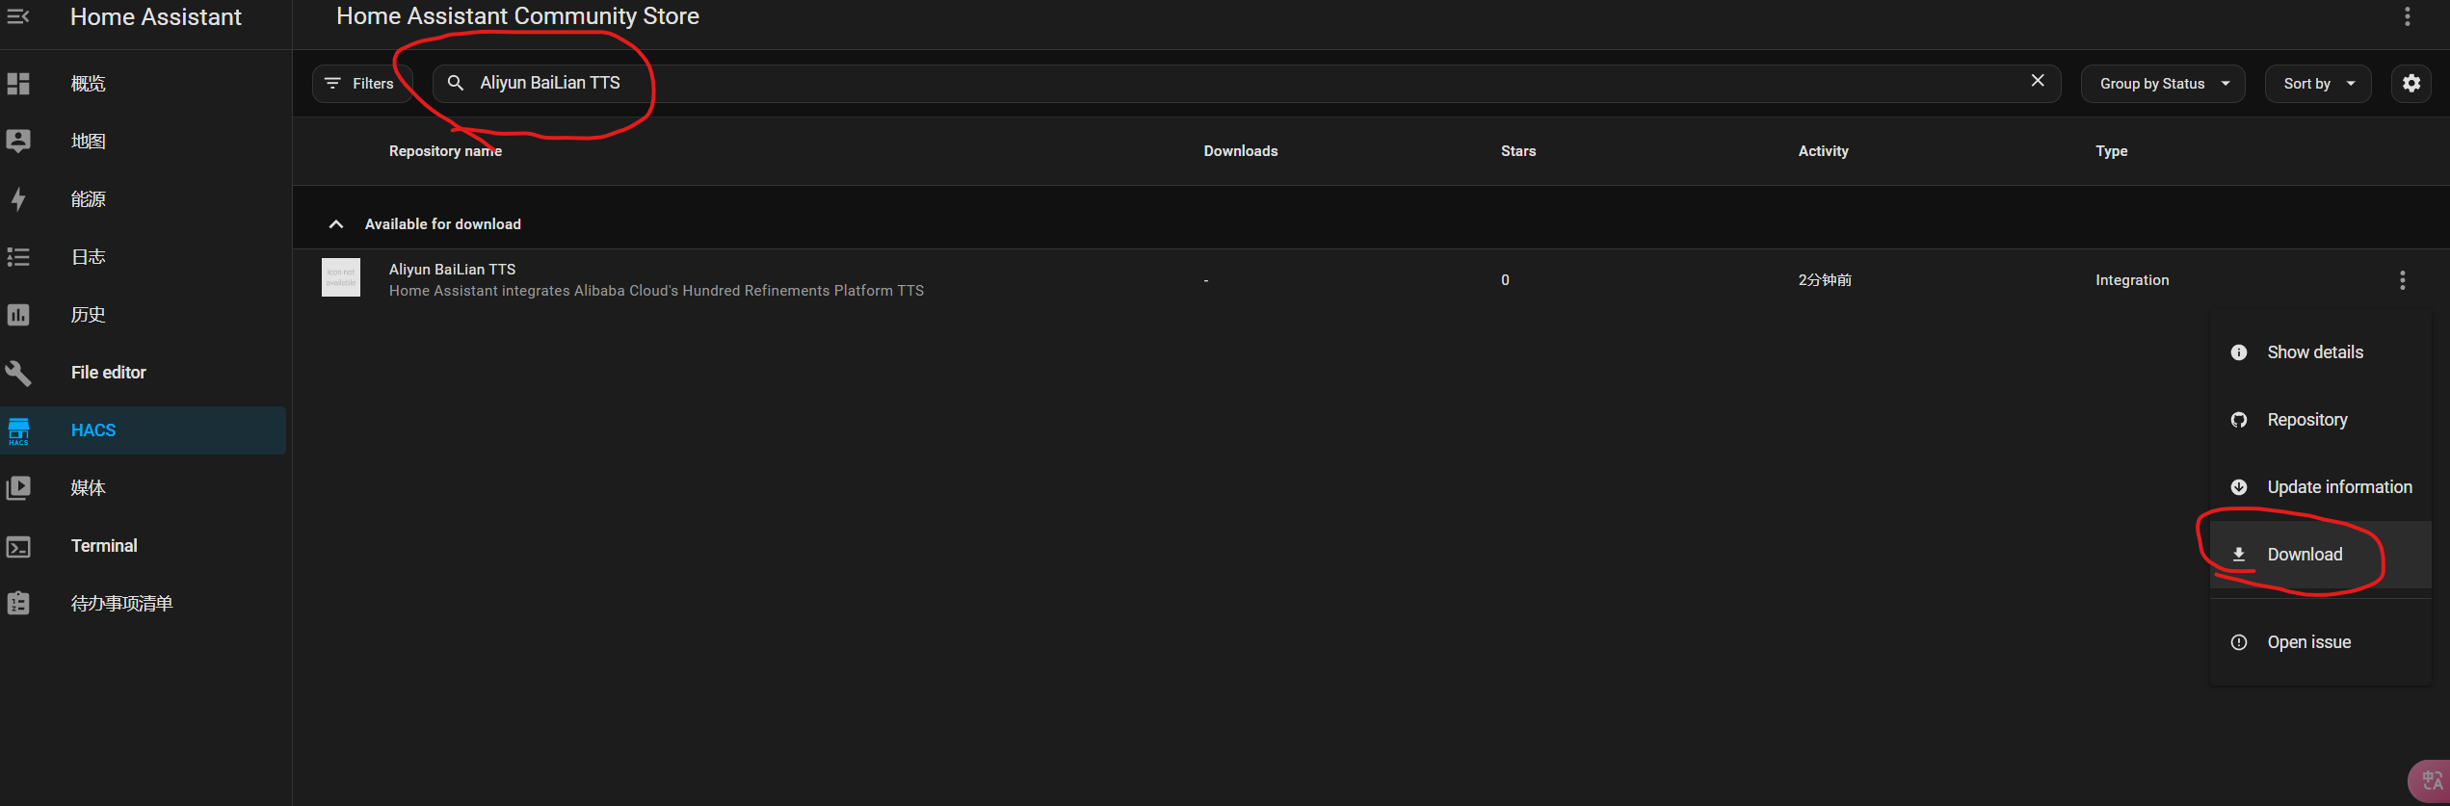Open the Sort by dropdown
Screen dimensions: 2450x806
pos(2317,84)
